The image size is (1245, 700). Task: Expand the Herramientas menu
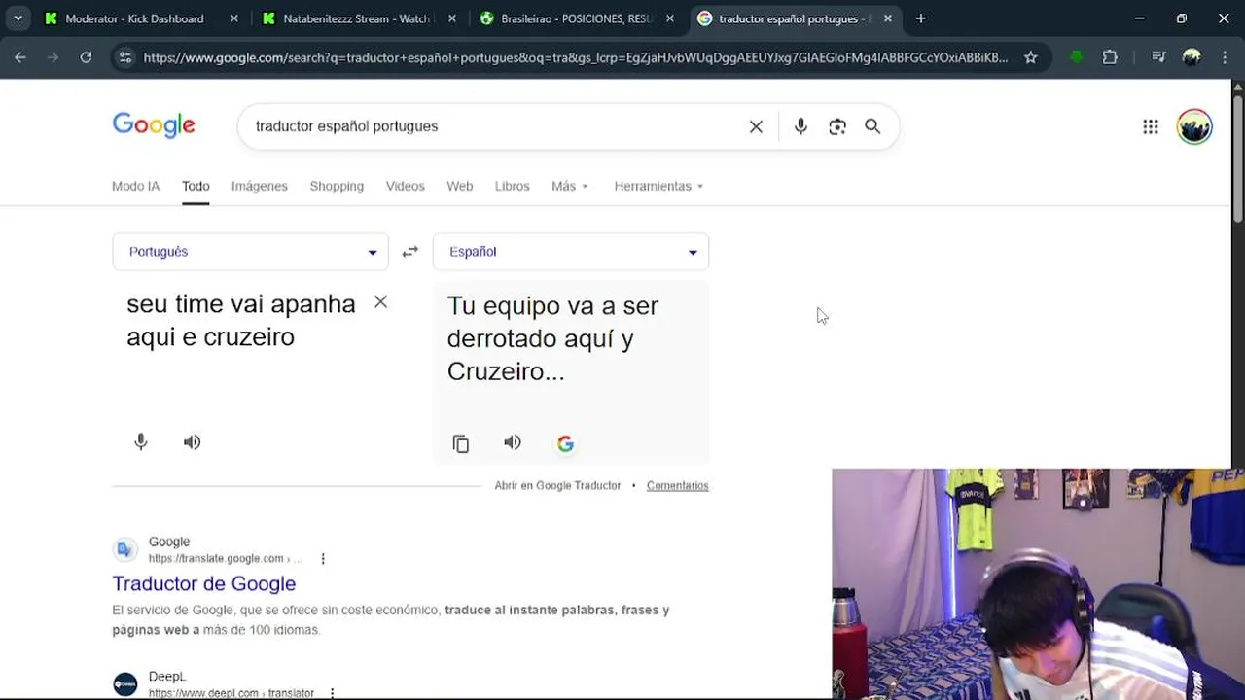658,186
